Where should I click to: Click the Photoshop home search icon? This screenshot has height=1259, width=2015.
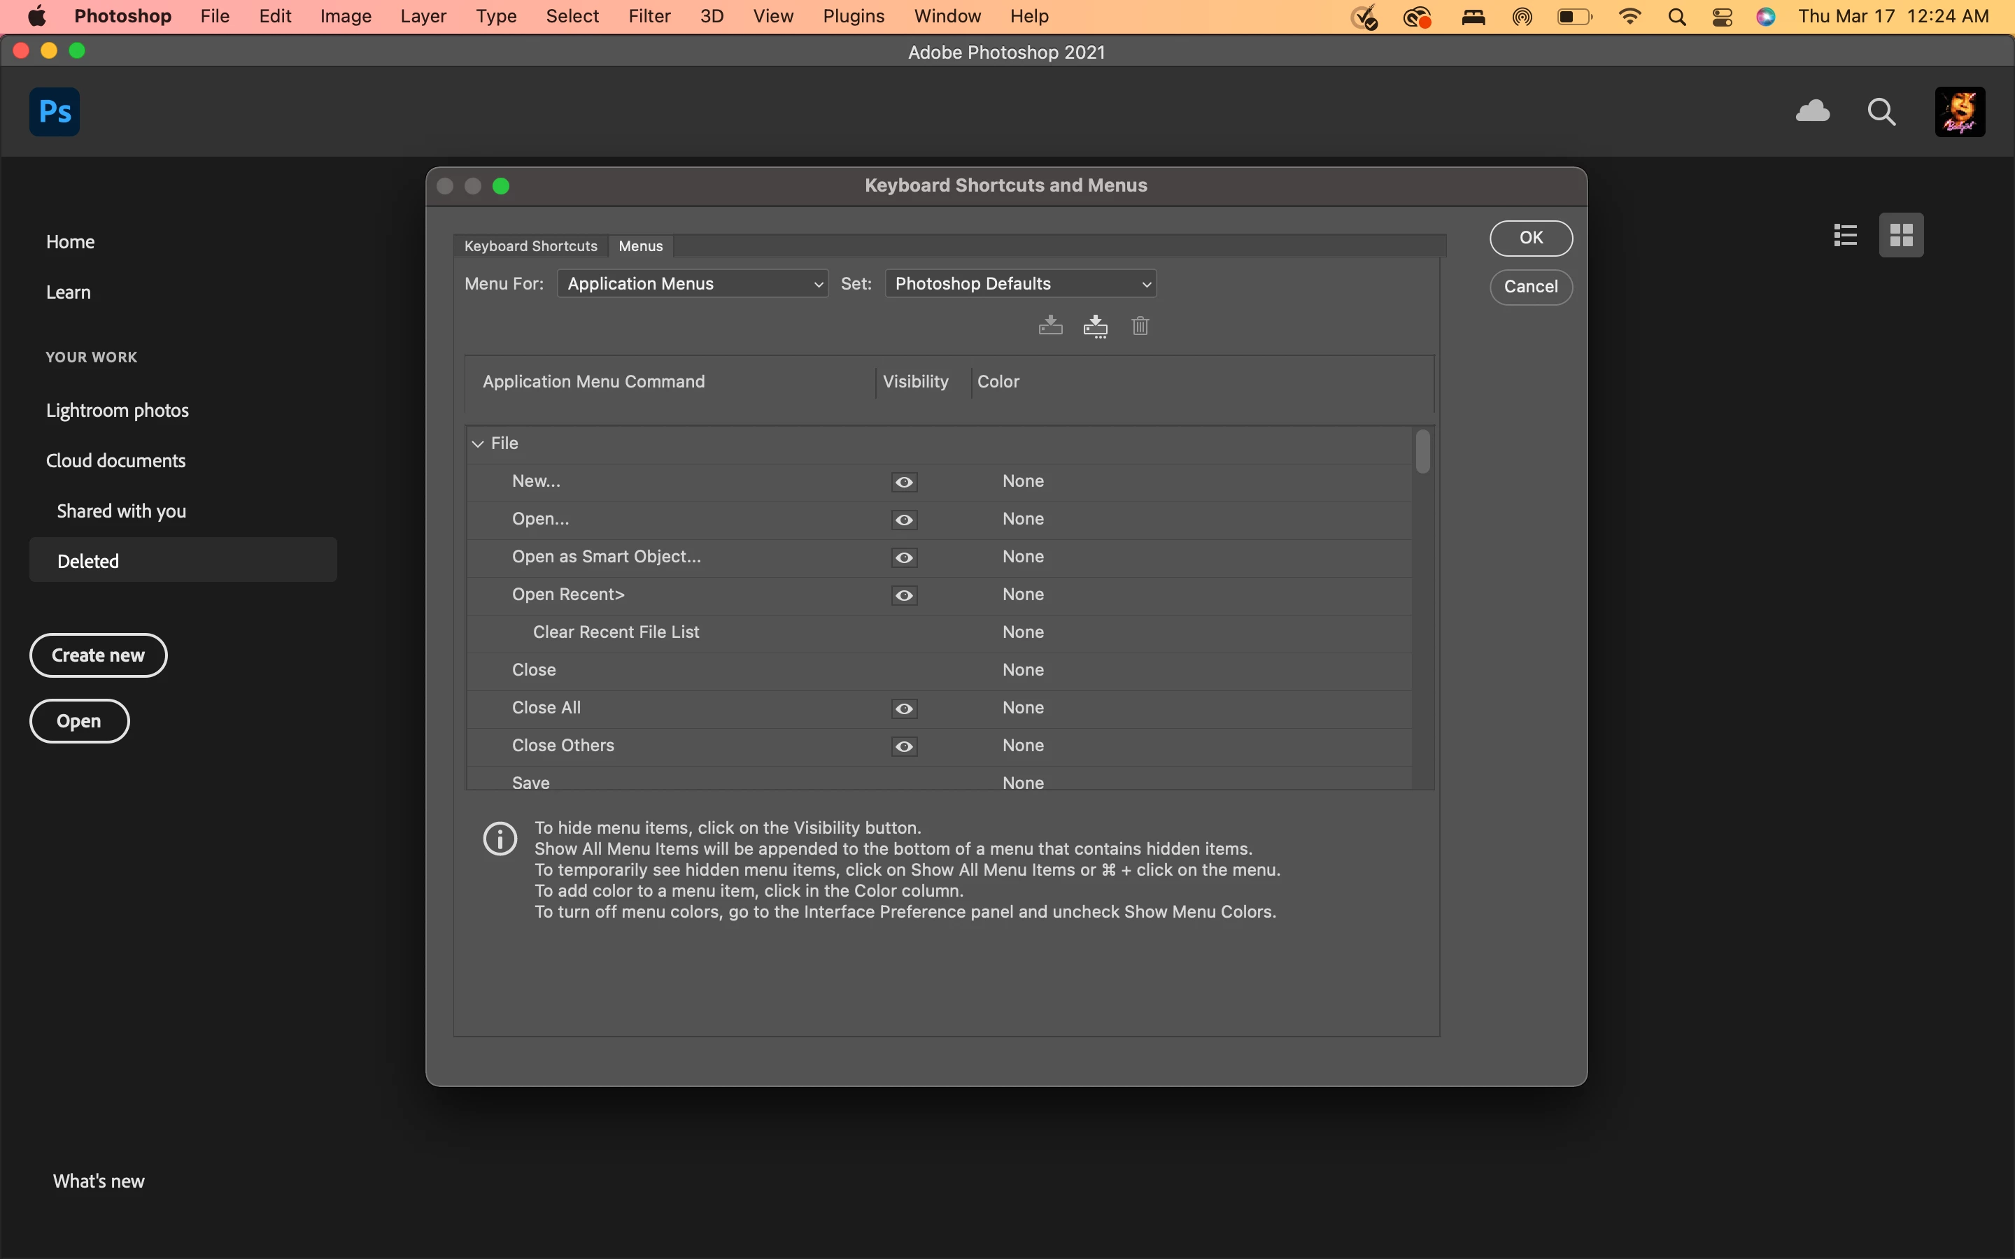1881,112
